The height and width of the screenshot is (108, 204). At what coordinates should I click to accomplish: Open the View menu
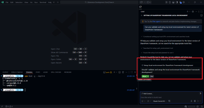(26, 2)
